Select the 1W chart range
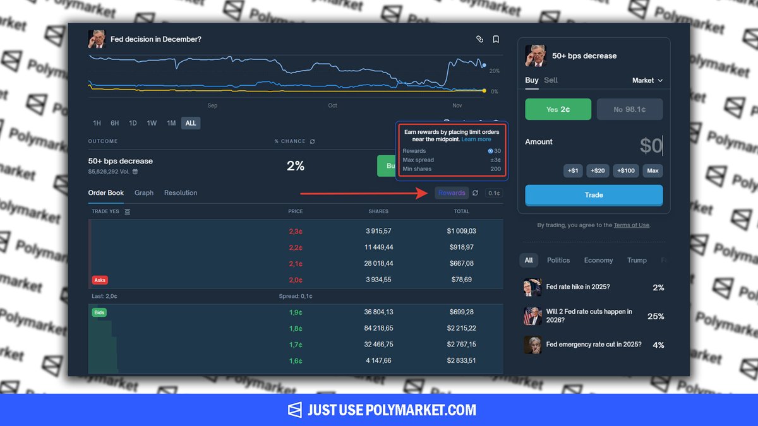This screenshot has width=758, height=426. 152,123
